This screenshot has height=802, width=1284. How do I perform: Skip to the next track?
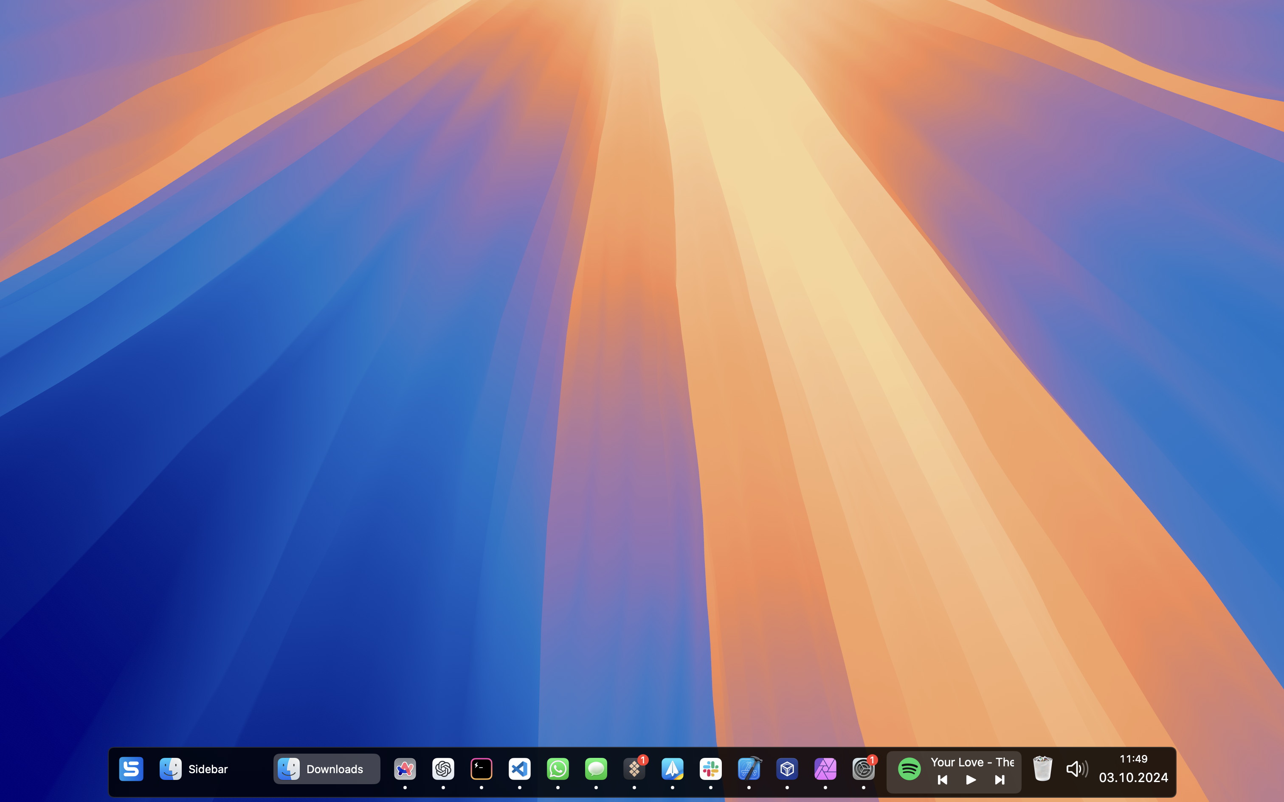point(1000,780)
